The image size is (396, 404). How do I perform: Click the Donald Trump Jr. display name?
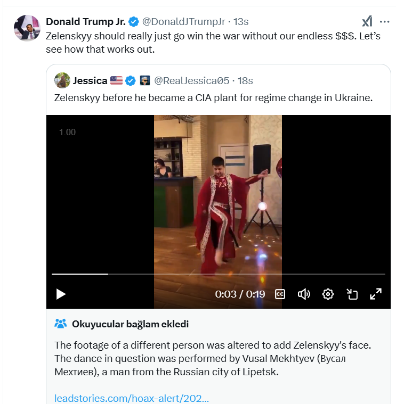click(86, 22)
